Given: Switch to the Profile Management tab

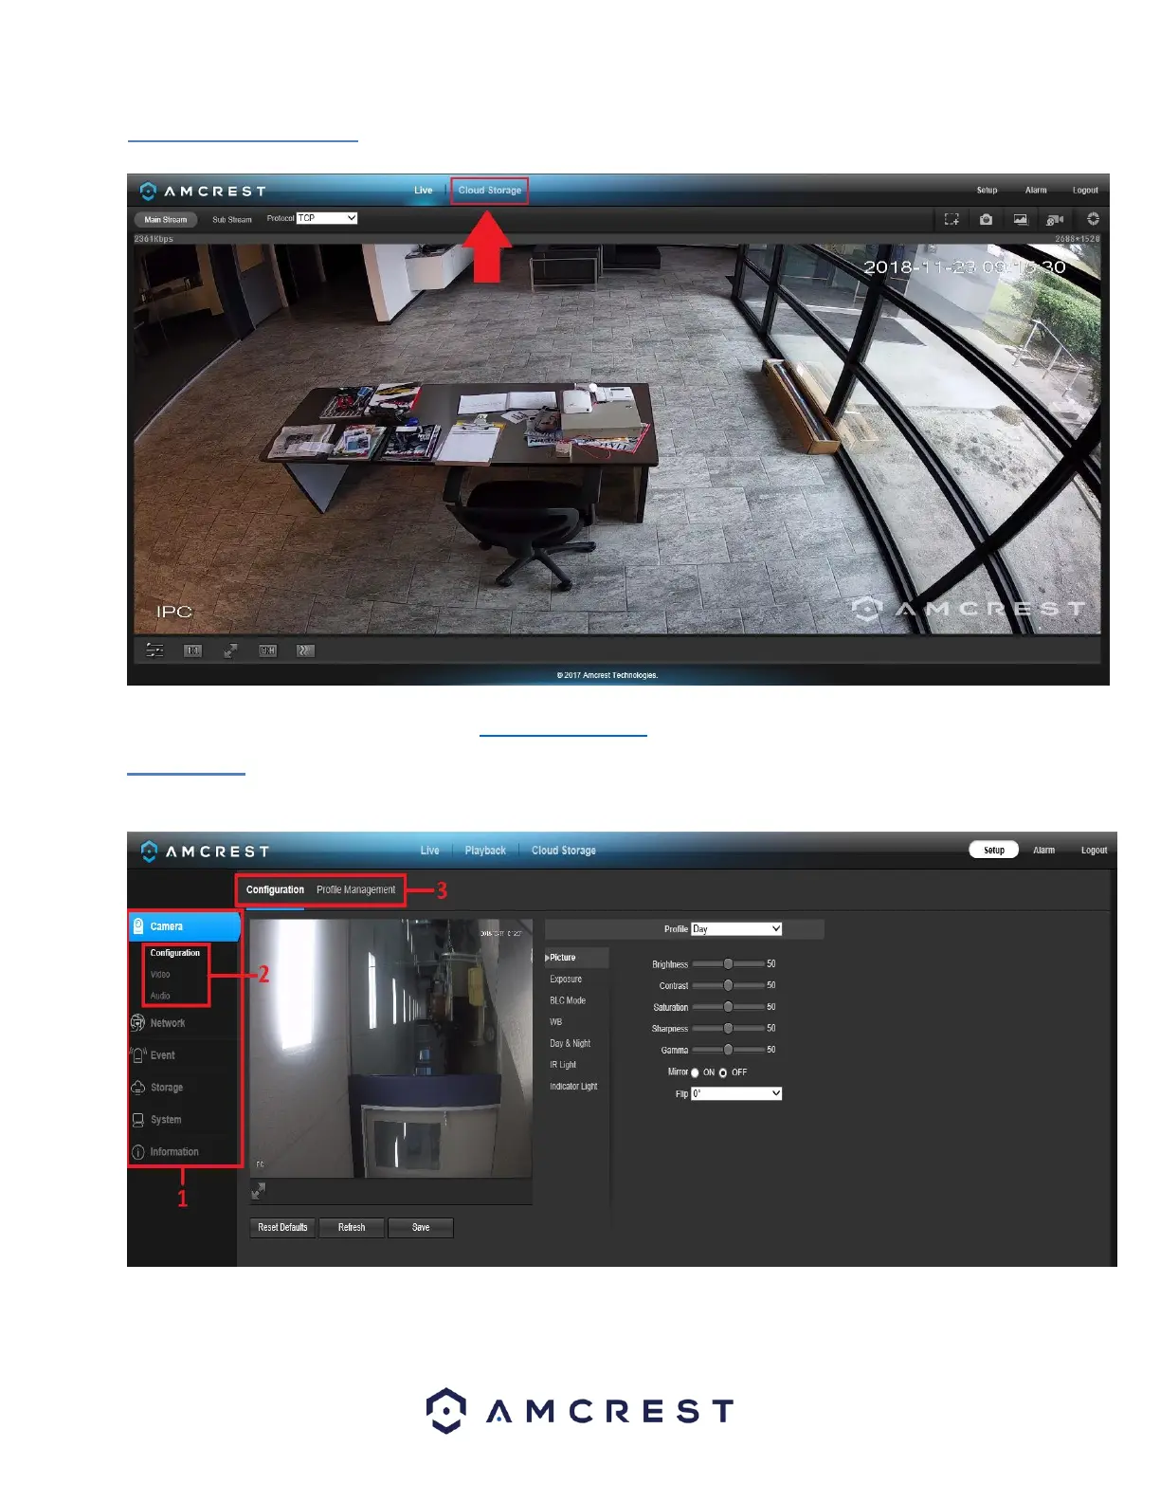Looking at the screenshot, I should (356, 890).
